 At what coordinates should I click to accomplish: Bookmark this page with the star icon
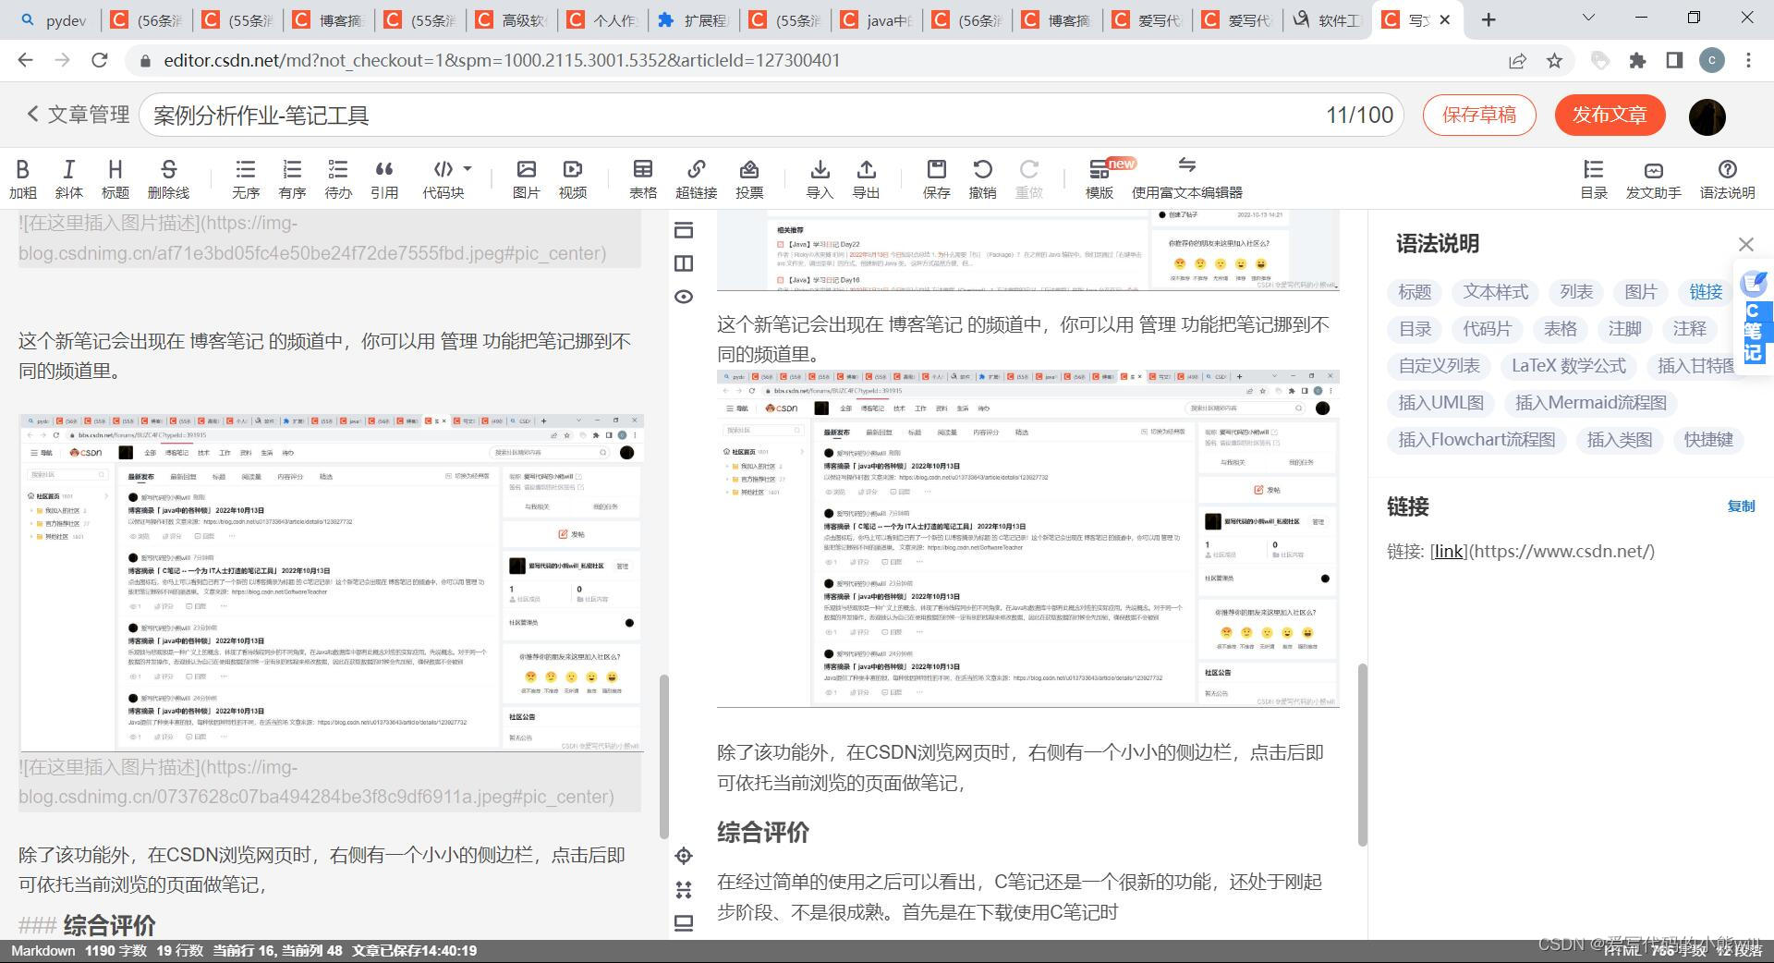click(x=1555, y=61)
